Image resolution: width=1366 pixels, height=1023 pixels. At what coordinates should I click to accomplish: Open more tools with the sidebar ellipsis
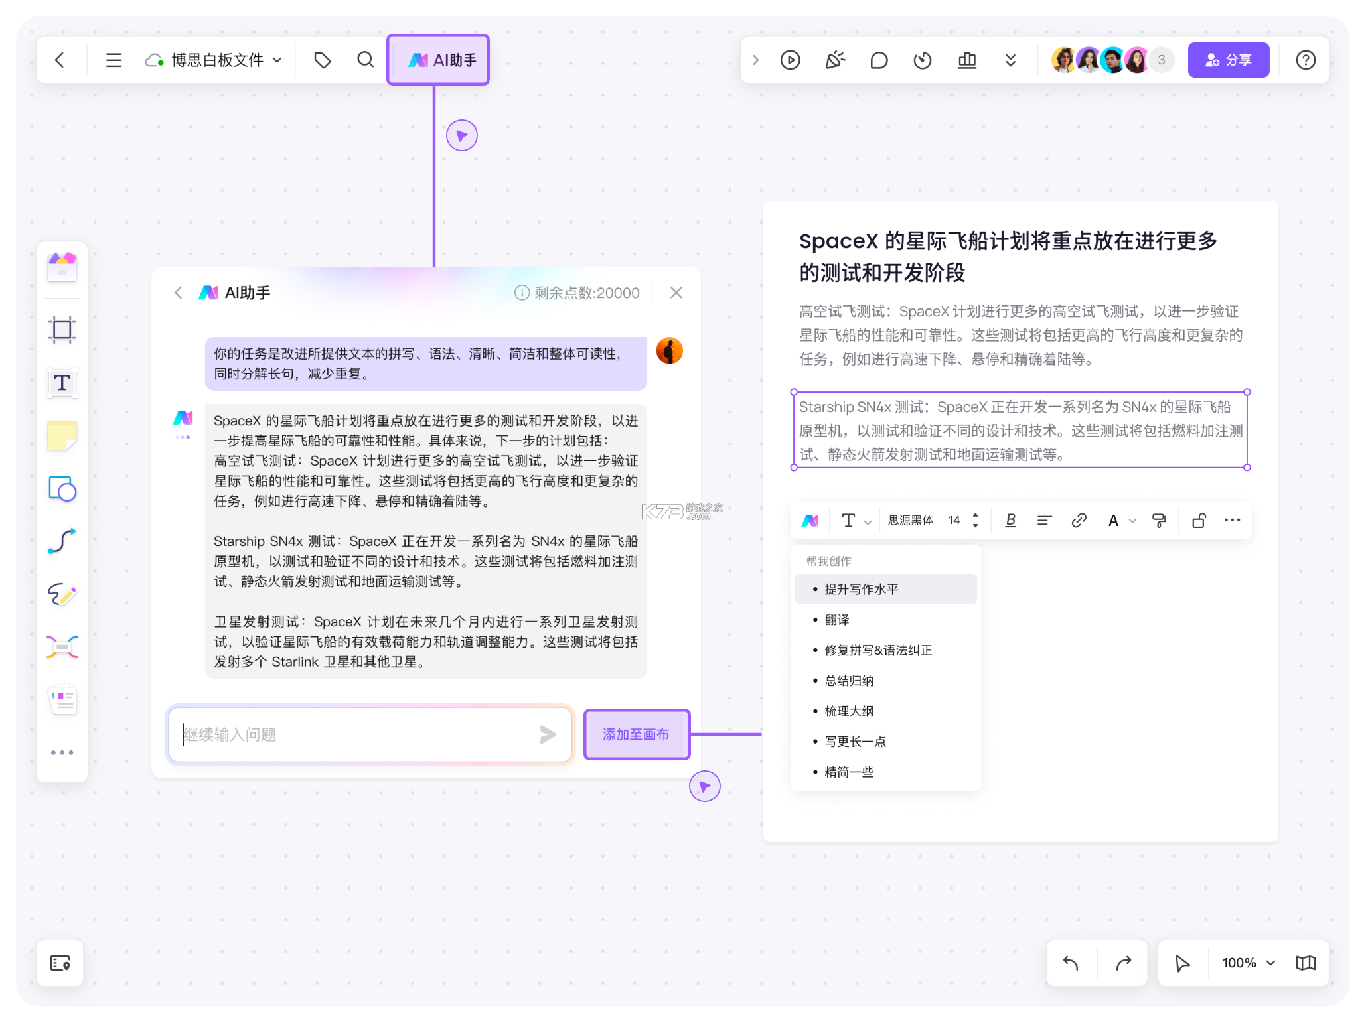(x=62, y=752)
